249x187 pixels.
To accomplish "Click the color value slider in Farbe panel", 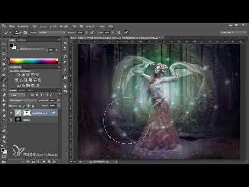I will [x=33, y=49].
